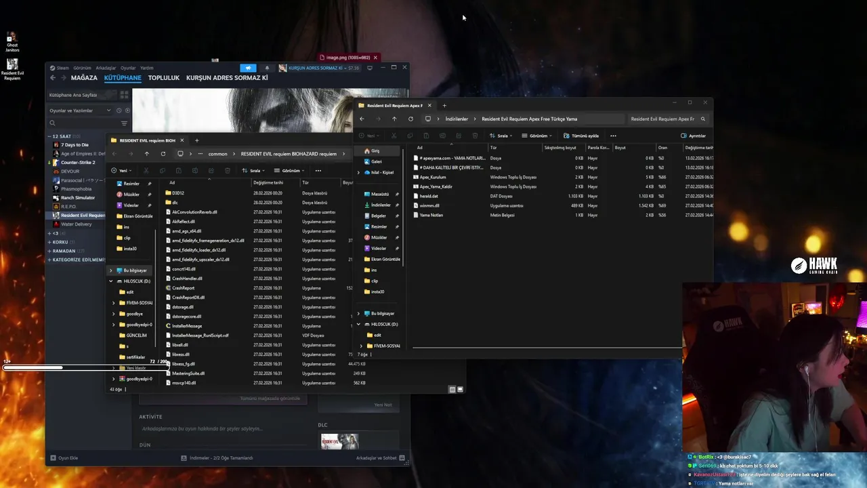Refresh the RESIDENT EVIL requiem Explorer window
Screen dimensions: 867x488
pyautogui.click(x=163, y=154)
